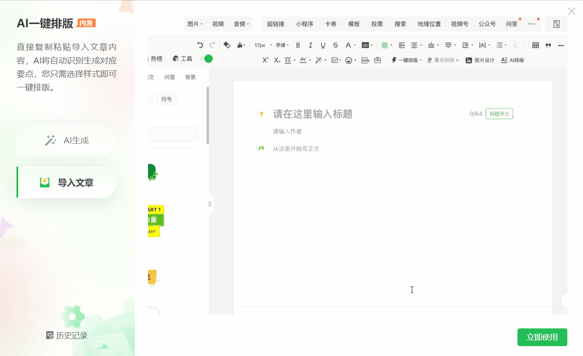The height and width of the screenshot is (356, 583).
Task: Select 地理位置 in the insert bar
Action: click(x=429, y=24)
